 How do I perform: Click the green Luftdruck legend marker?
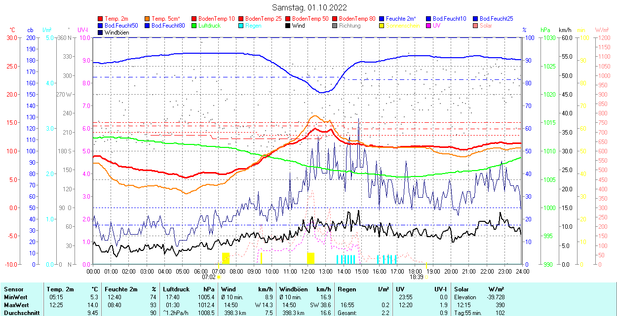click(194, 26)
